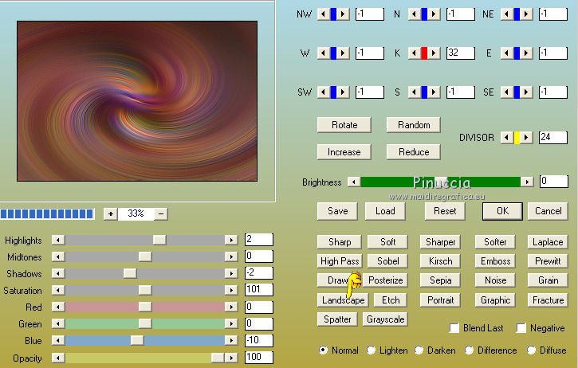
Task: Click the zoom out minus button
Action: tap(161, 213)
